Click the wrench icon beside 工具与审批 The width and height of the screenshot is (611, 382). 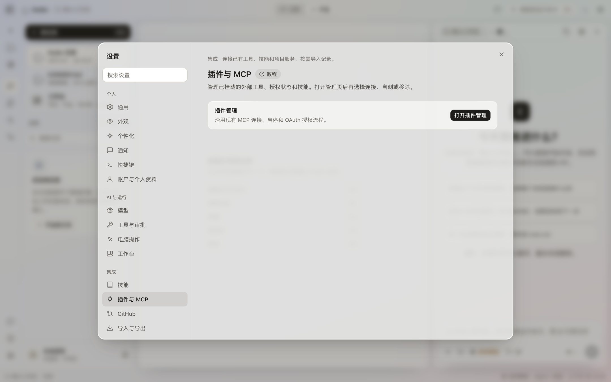pos(110,225)
